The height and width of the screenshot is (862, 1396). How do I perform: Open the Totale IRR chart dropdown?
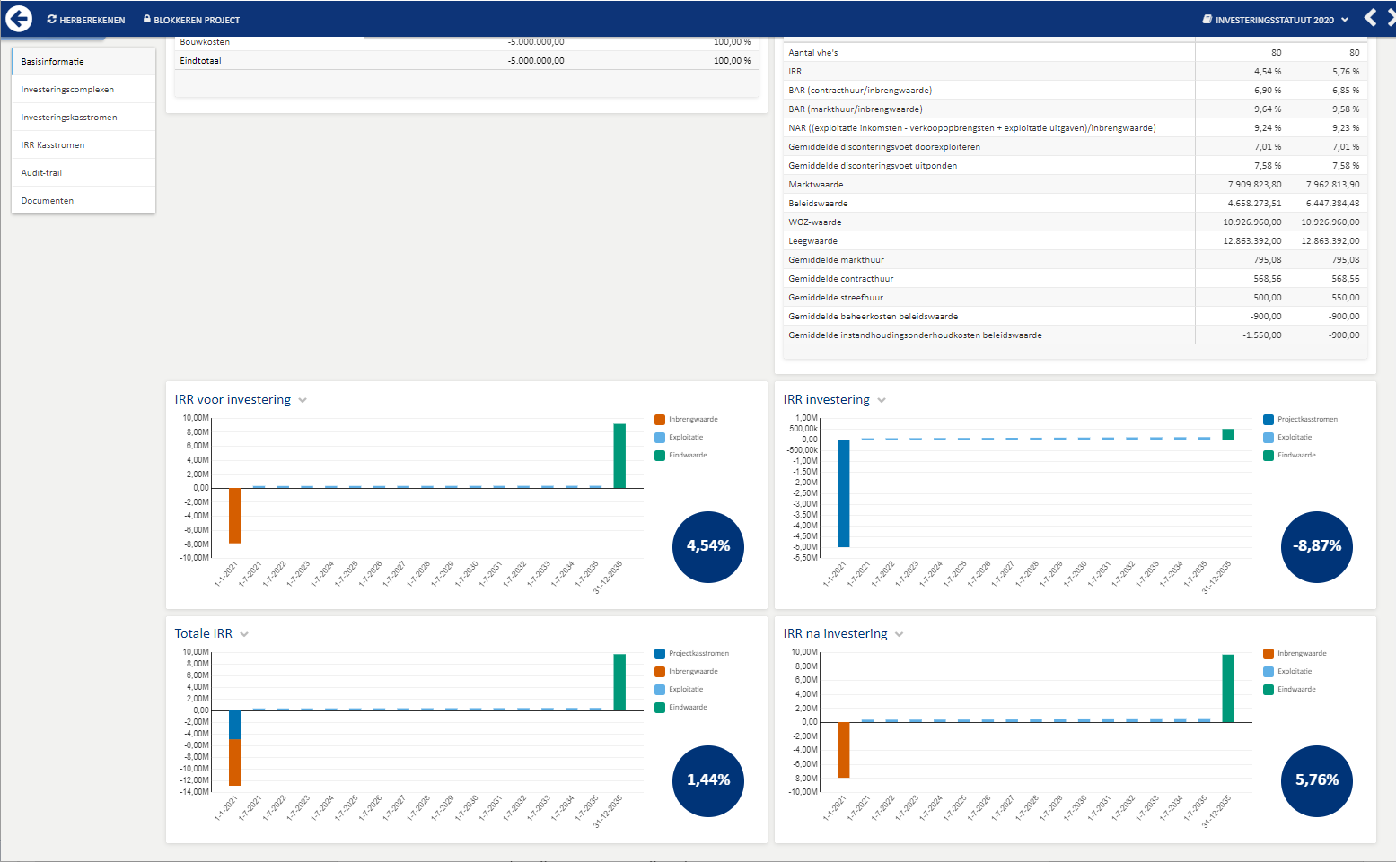[x=244, y=635]
